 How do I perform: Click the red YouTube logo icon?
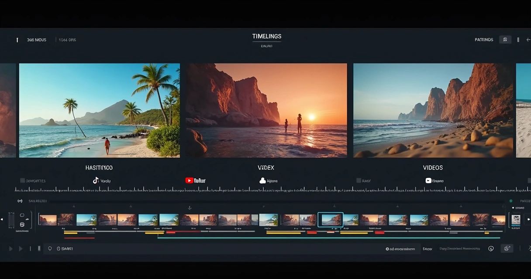click(x=190, y=180)
